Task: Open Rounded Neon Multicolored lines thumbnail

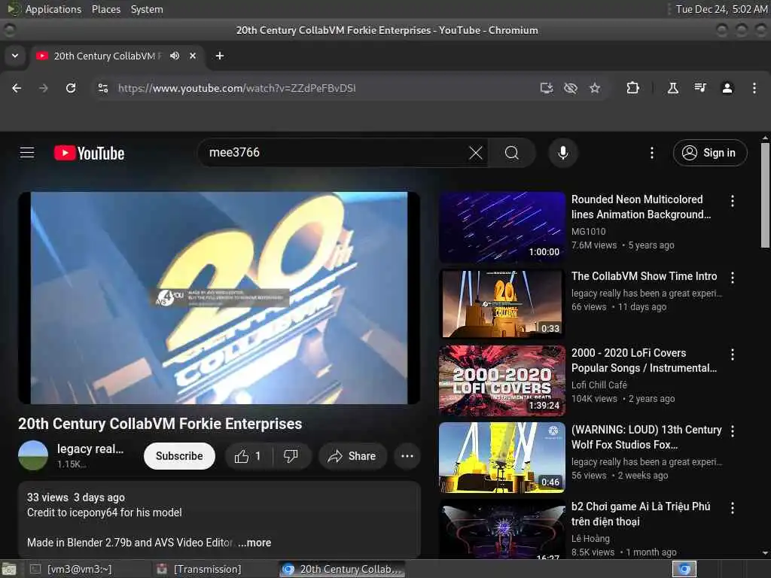Action: point(501,227)
